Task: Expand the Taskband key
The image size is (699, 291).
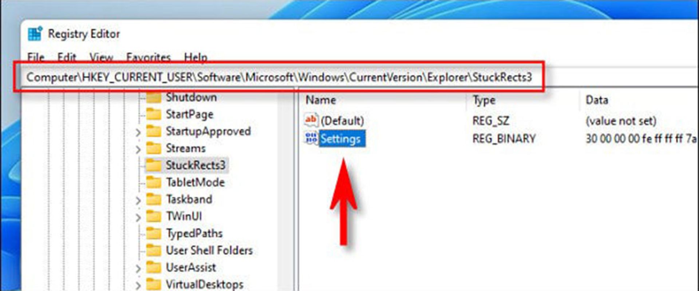Action: point(138,200)
